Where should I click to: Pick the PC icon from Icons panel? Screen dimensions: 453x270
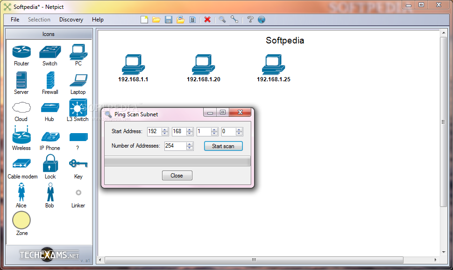tap(78, 52)
